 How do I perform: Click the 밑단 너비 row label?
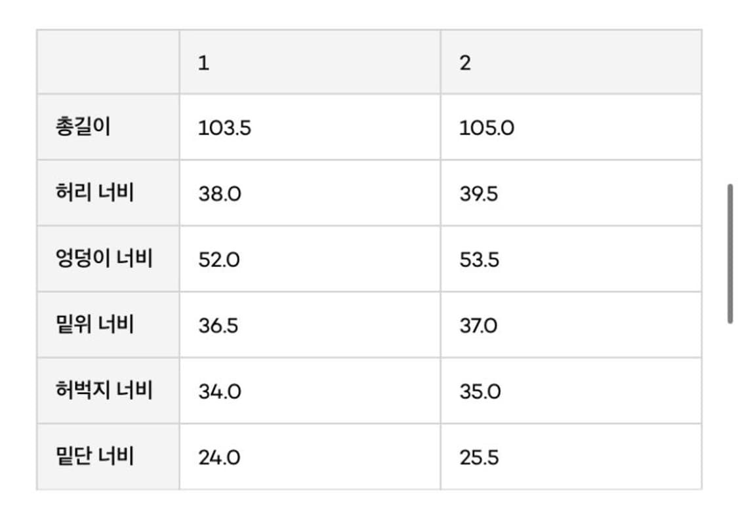[x=95, y=456]
